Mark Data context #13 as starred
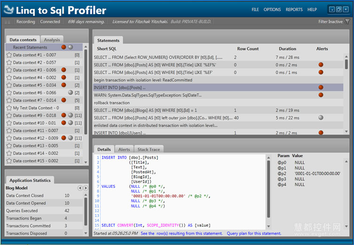Viewport: 354px width, 245px height. (9, 145)
